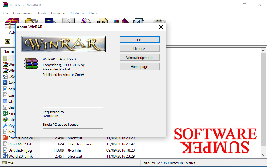Click the key password icon in status bar
Viewport: 267px width, 167px height.
coord(10,163)
